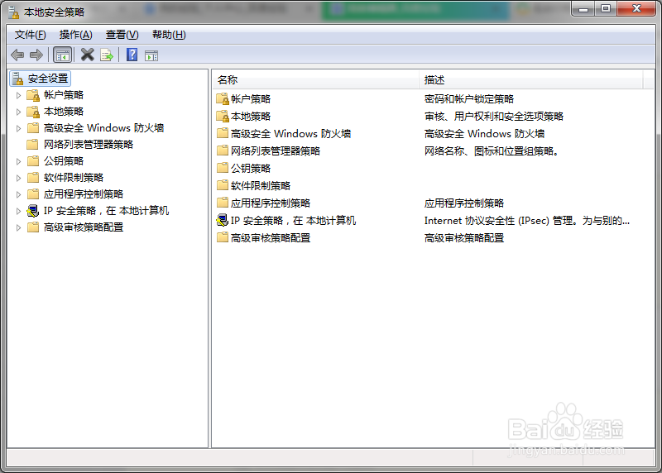Expand 高级审核策略配置 tree node

[x=18, y=227]
